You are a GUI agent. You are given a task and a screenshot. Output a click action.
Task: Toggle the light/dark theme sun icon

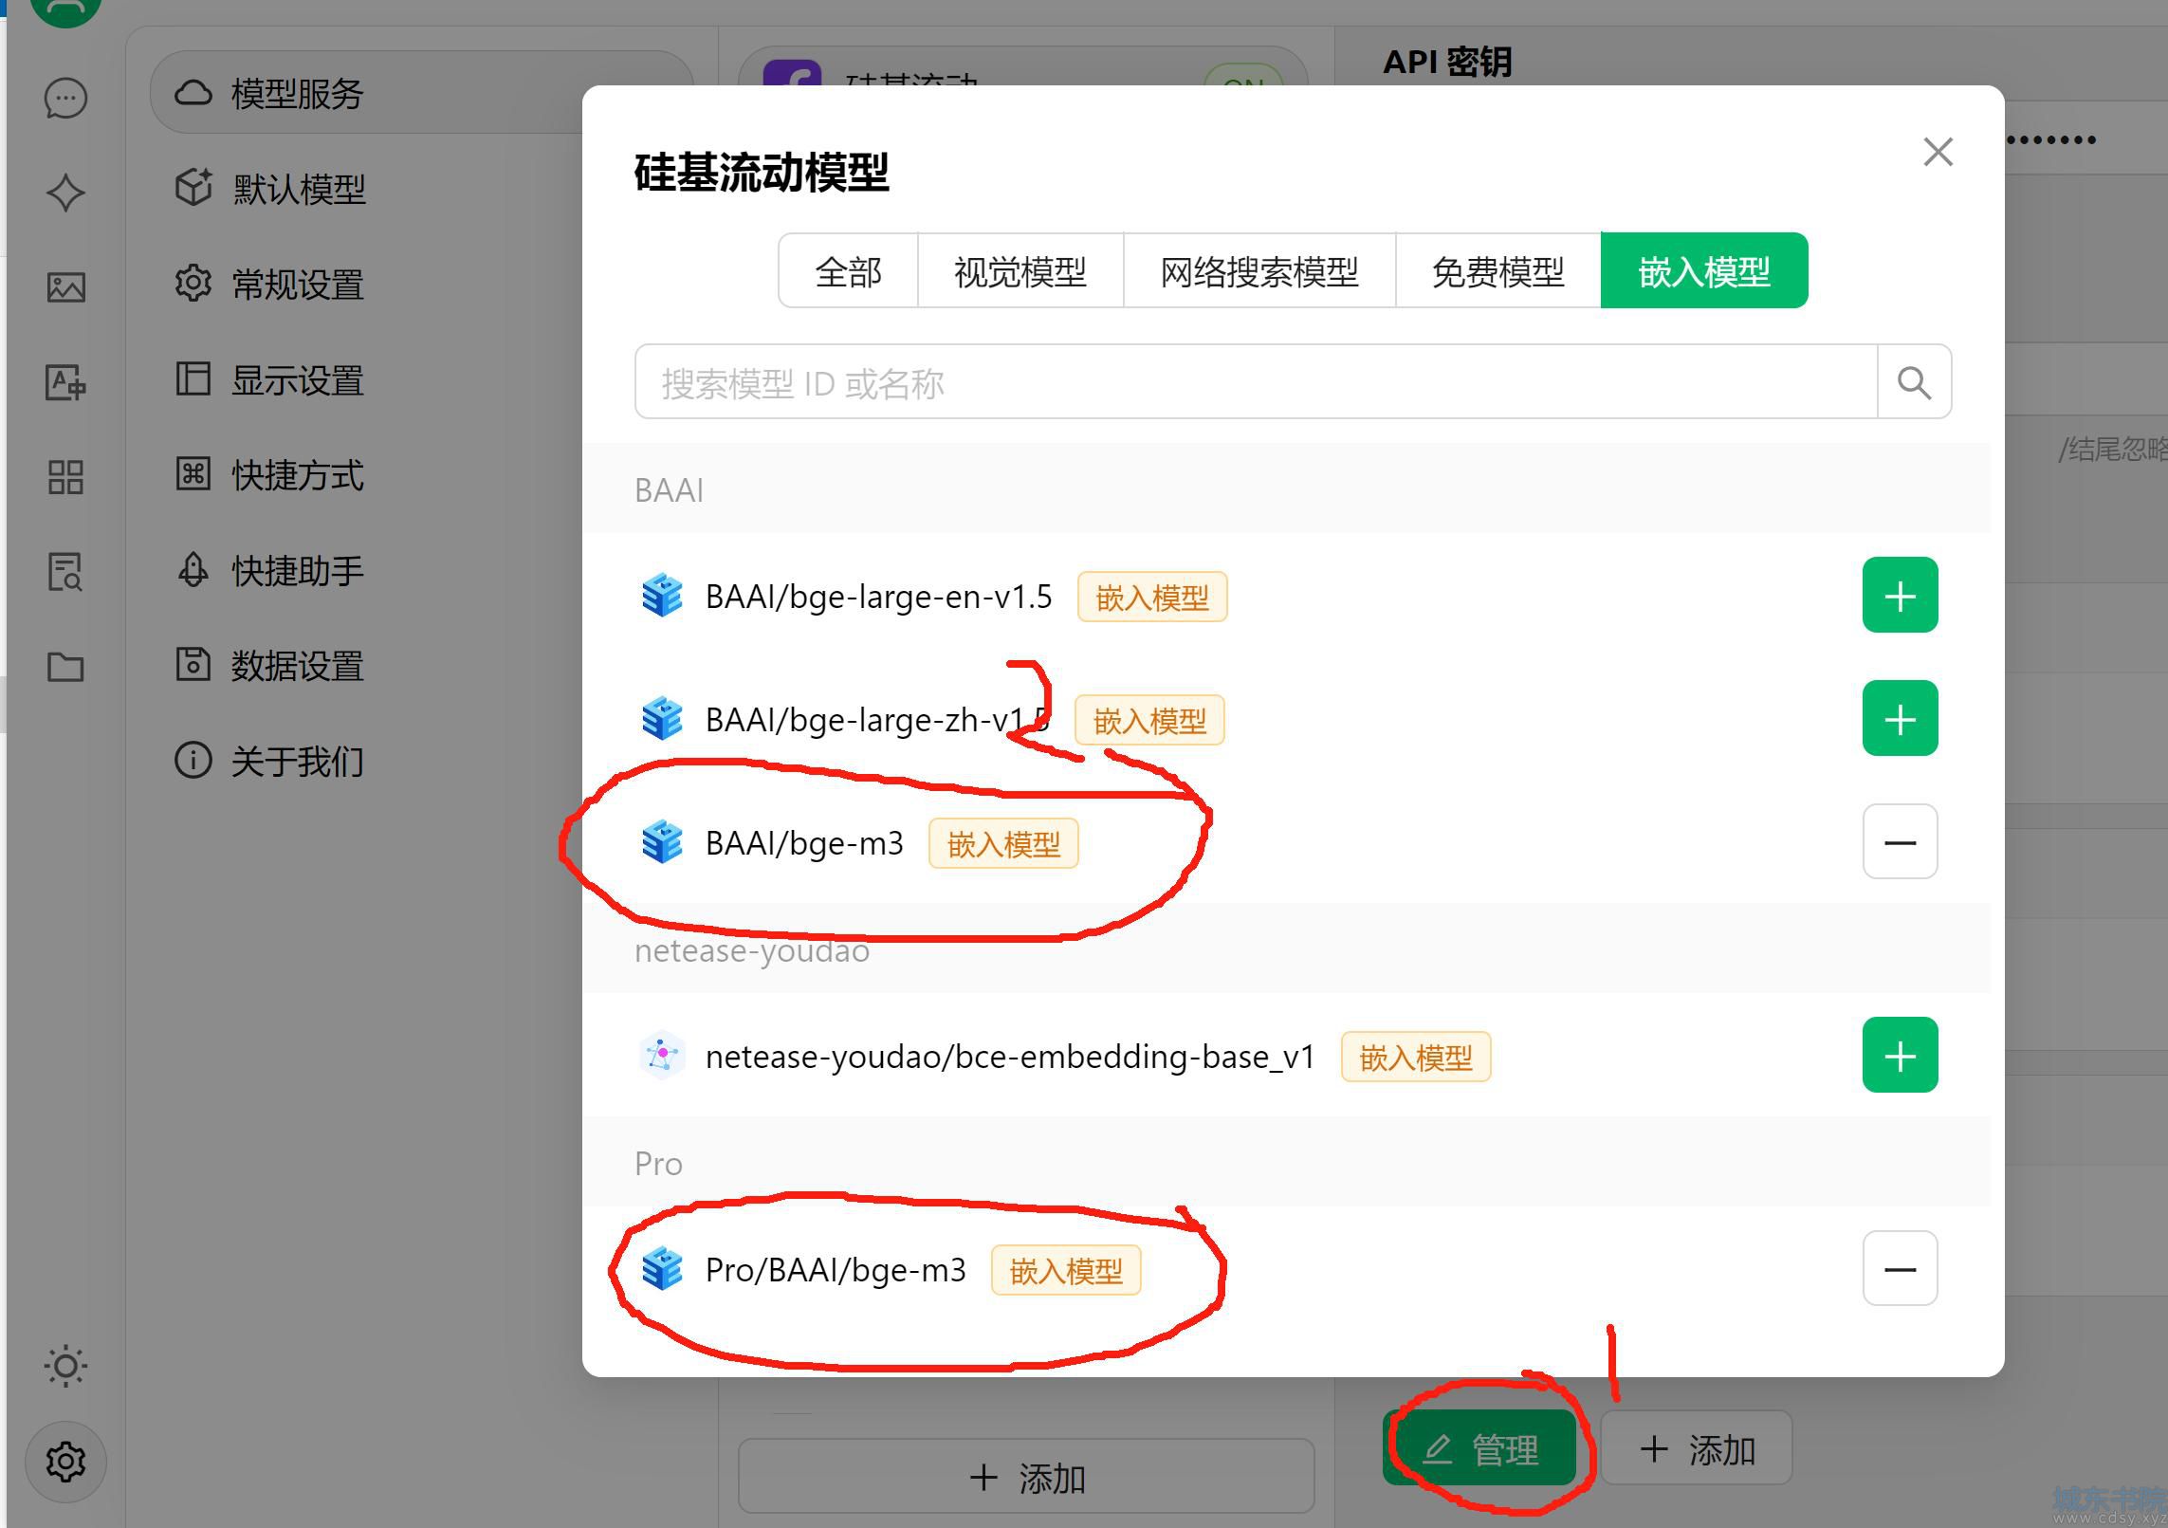pyautogui.click(x=65, y=1367)
